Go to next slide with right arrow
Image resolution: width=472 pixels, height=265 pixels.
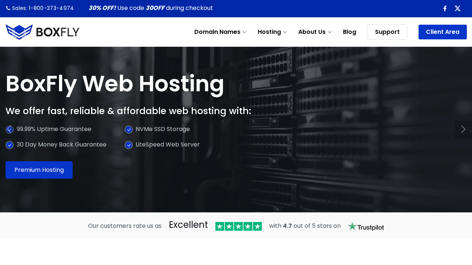463,129
